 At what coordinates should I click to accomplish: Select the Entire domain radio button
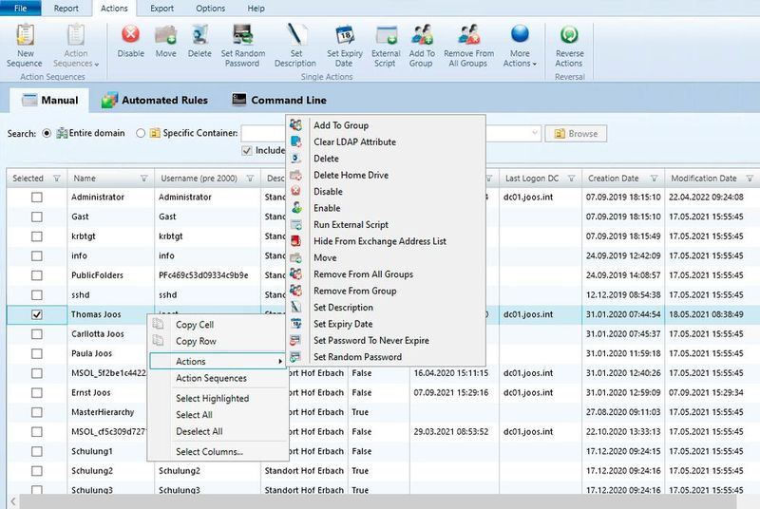click(x=47, y=133)
